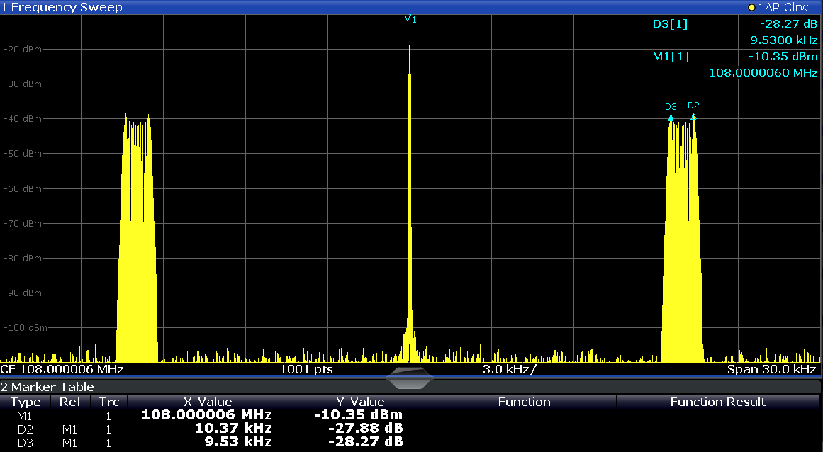Image resolution: width=823 pixels, height=452 pixels.
Task: Select the 2 Marker Table window title
Action: (47, 388)
